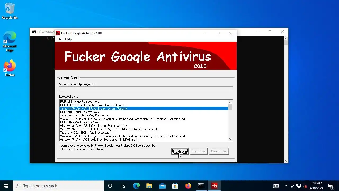Click the detected list scrollbar thumb
The width and height of the screenshot is (339, 191).
[230, 107]
